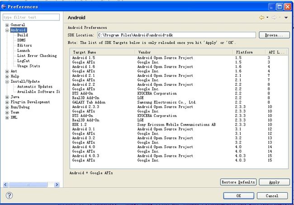Focus the type filter text field
Screen dimensions: 294x205
tap(31, 17)
